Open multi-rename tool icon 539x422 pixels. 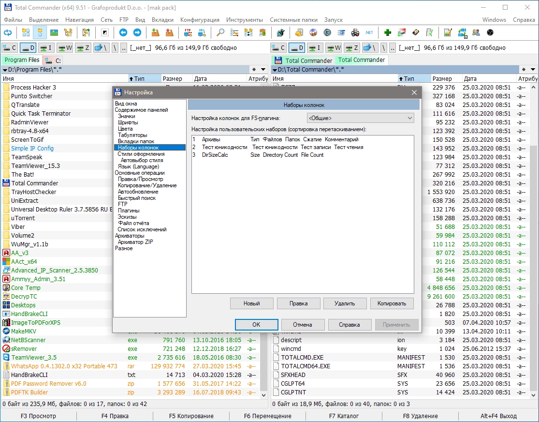234,33
